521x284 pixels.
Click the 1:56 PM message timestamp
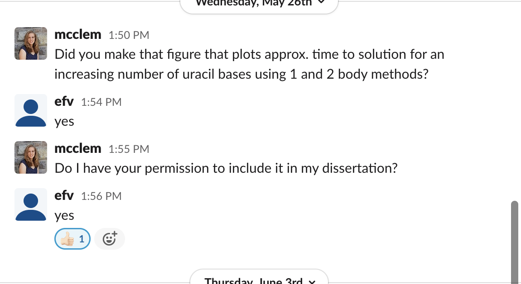[101, 196]
